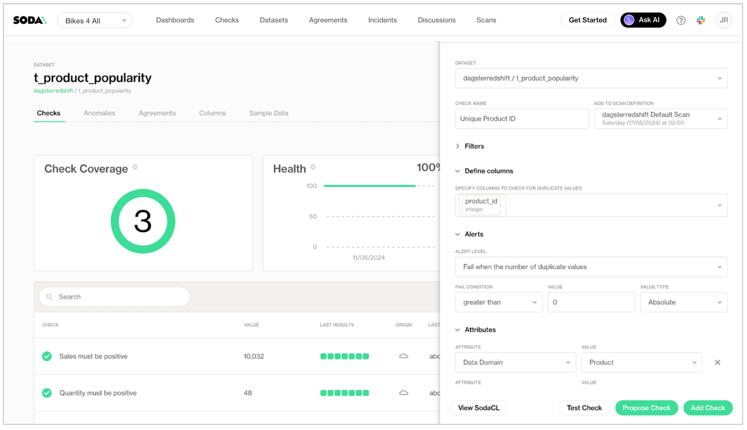The width and height of the screenshot is (747, 430).
Task: Switch to the Anomalies tab
Action: coord(99,113)
